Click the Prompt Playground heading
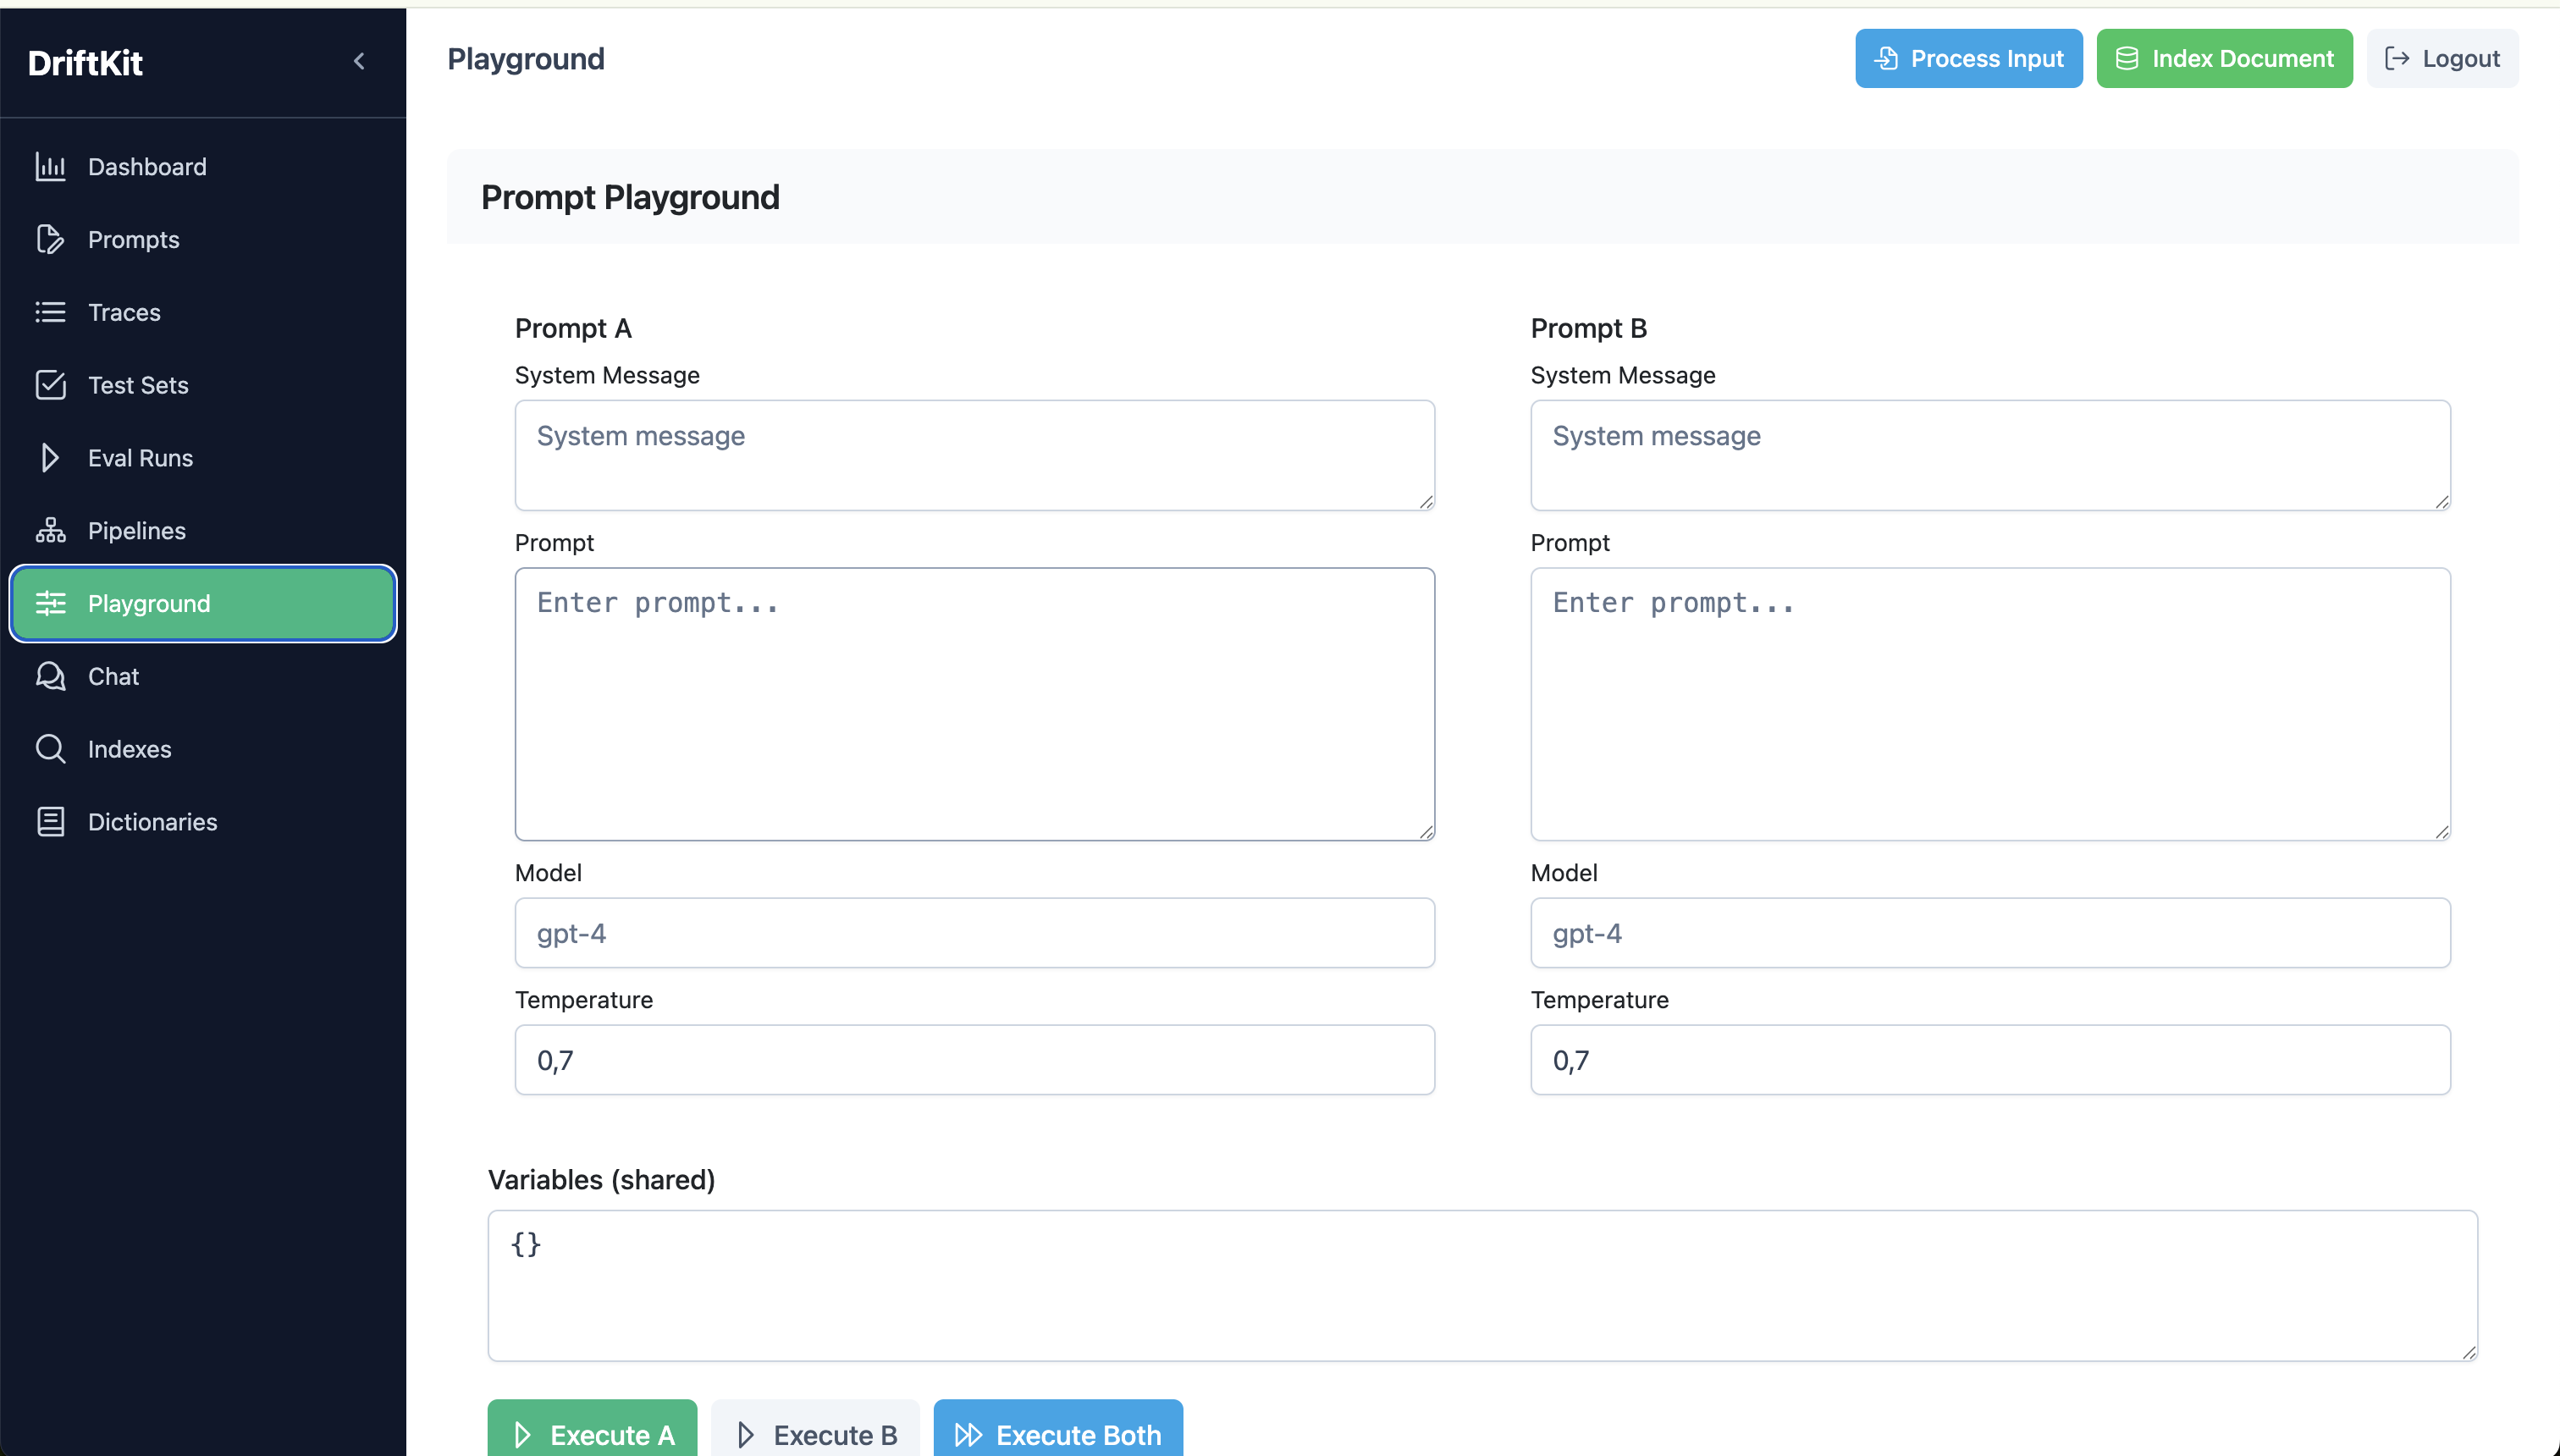Image resolution: width=2560 pixels, height=1456 pixels. tap(630, 197)
